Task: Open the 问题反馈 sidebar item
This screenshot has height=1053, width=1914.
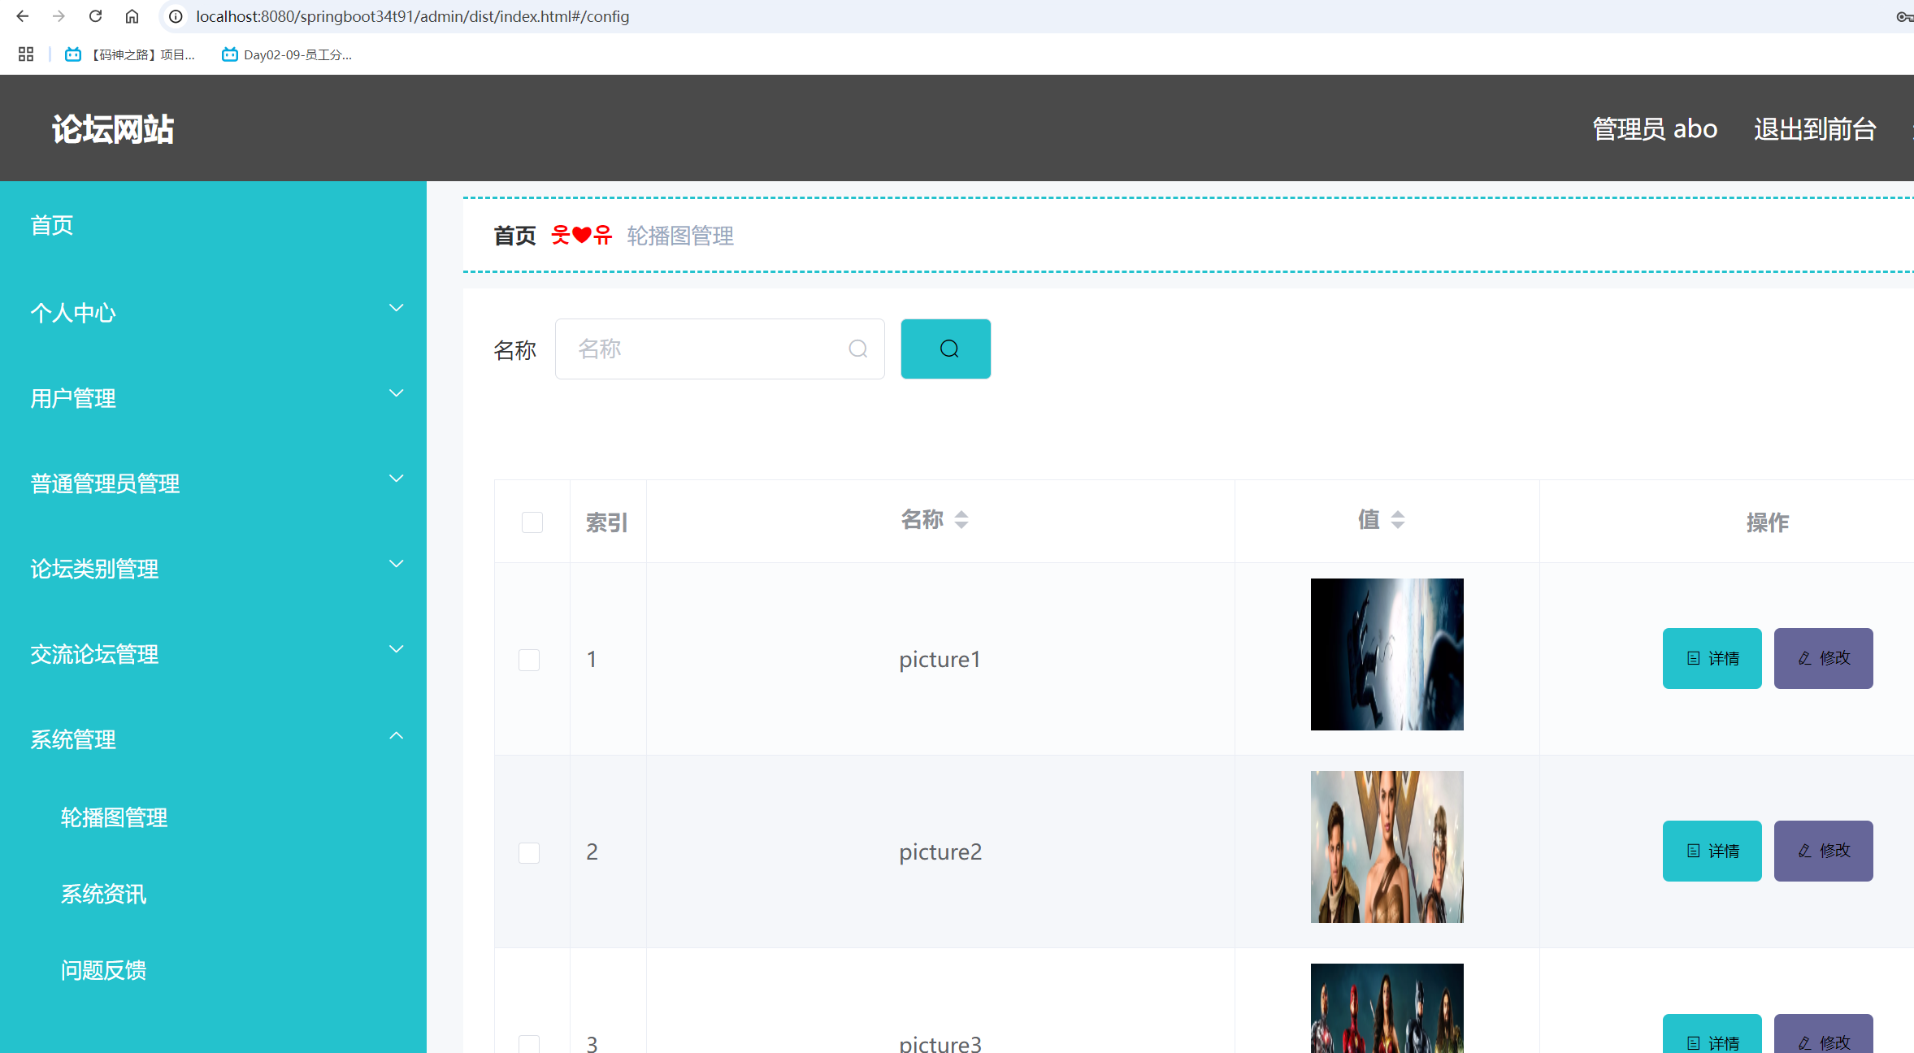Action: coord(103,970)
